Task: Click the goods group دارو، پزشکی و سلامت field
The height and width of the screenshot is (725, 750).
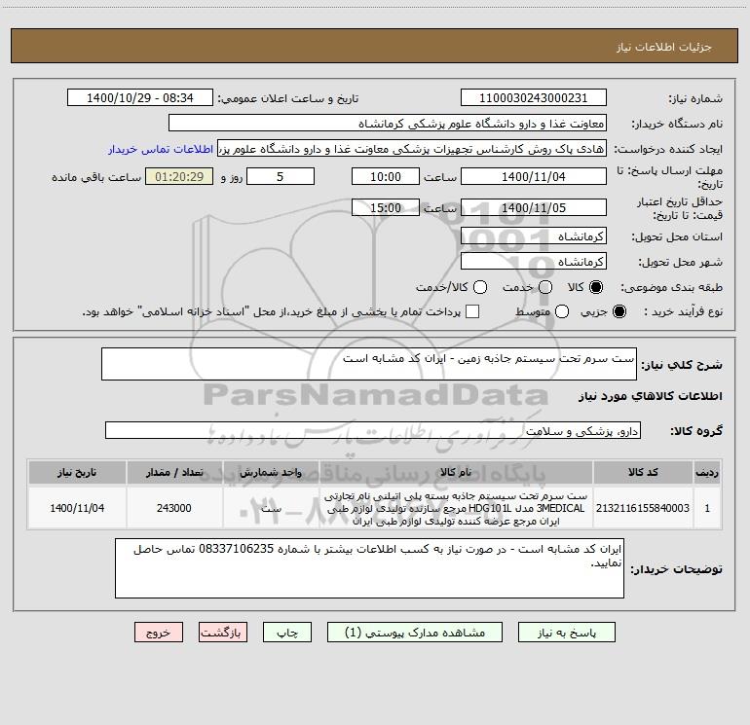Action: [373, 430]
